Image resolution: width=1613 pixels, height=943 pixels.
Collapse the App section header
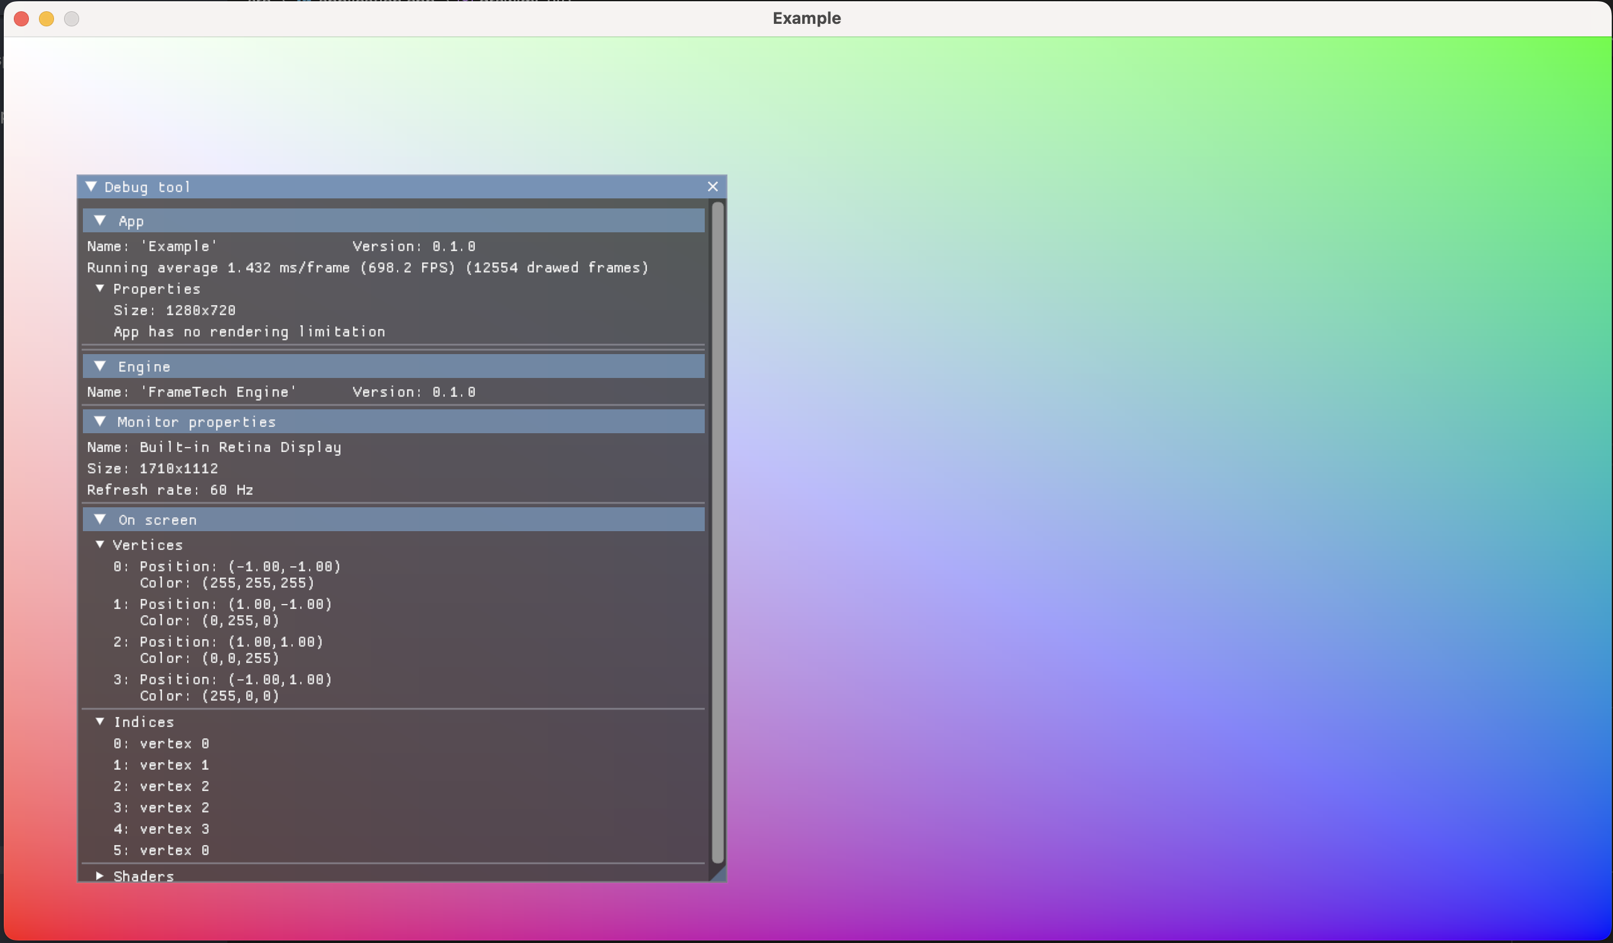(100, 221)
